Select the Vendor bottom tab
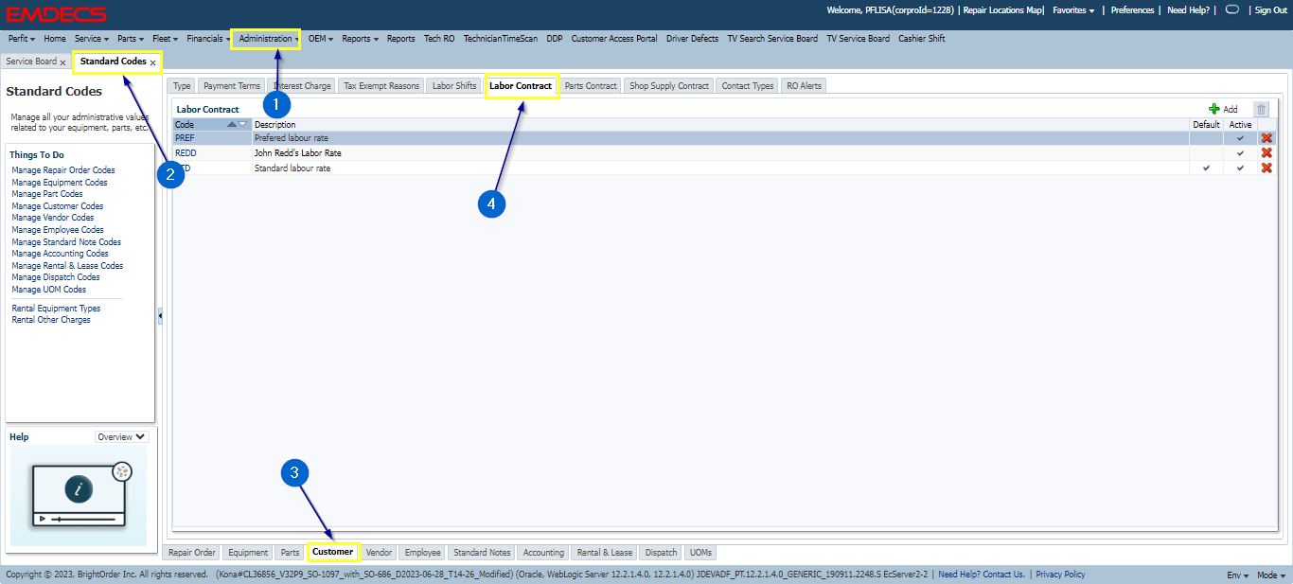This screenshot has width=1293, height=584. pyautogui.click(x=379, y=553)
